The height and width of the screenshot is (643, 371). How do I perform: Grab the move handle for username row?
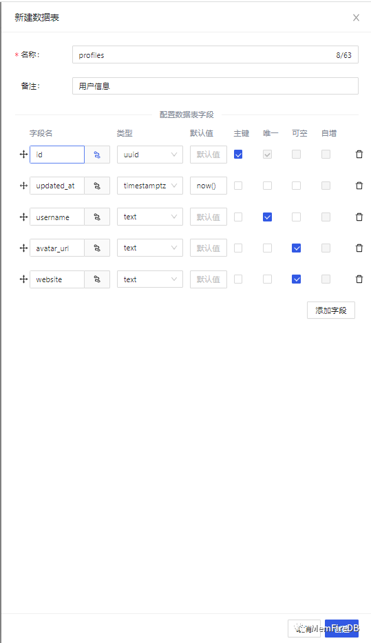(x=23, y=217)
